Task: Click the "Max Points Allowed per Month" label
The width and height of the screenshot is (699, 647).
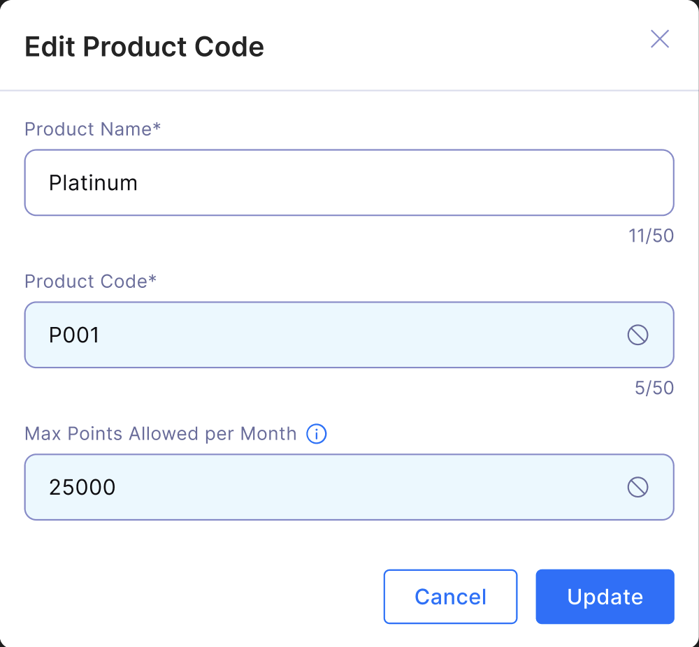Action: coord(161,434)
